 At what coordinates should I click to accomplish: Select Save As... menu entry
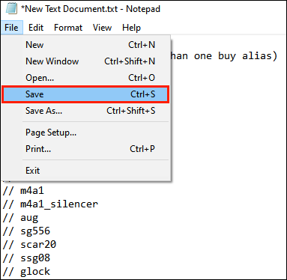[86, 111]
